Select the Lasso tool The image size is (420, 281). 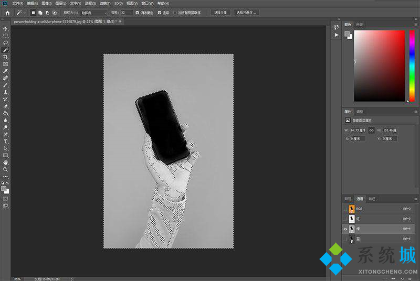pyautogui.click(x=6, y=43)
